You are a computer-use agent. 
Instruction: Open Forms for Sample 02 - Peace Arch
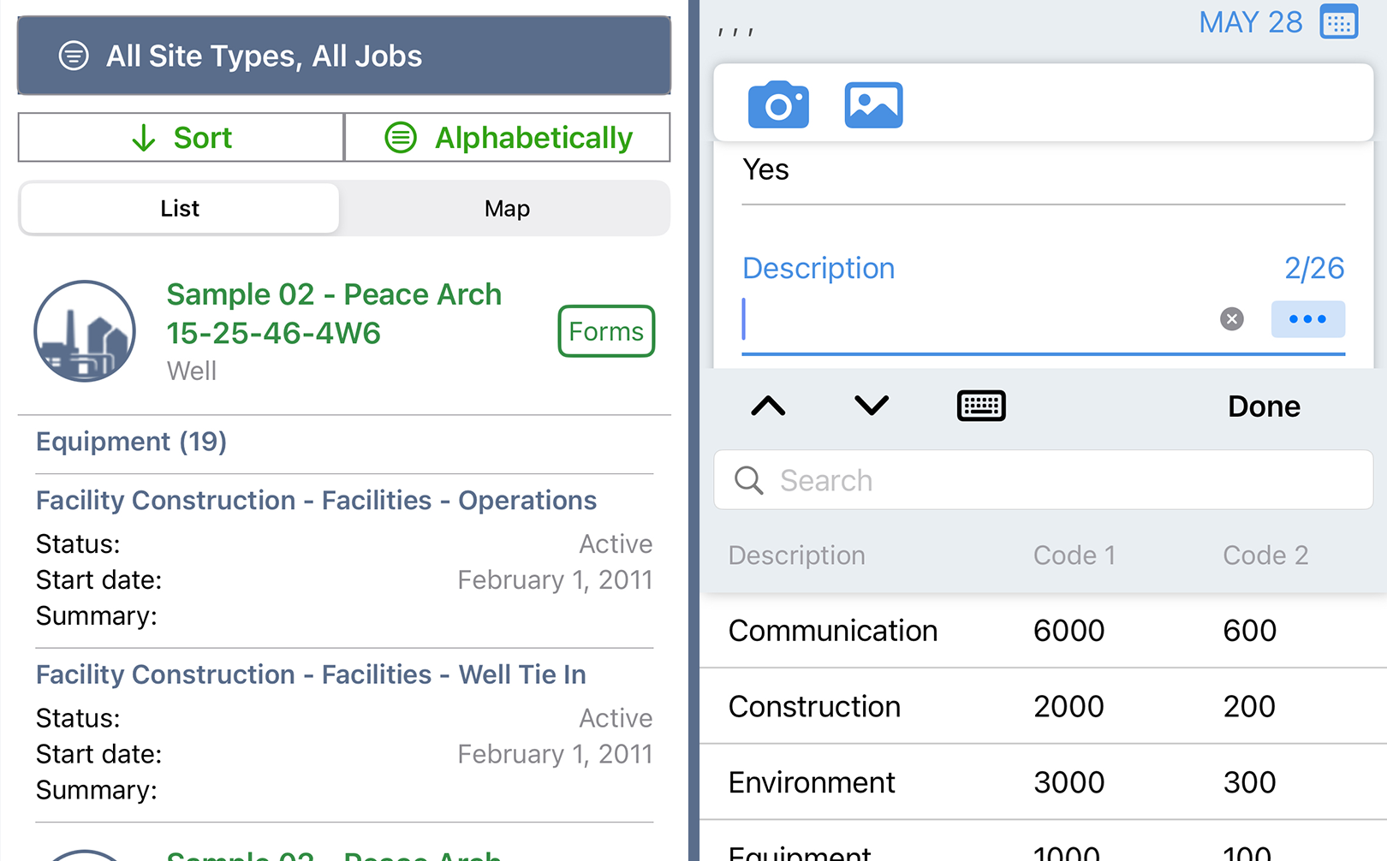(x=605, y=331)
